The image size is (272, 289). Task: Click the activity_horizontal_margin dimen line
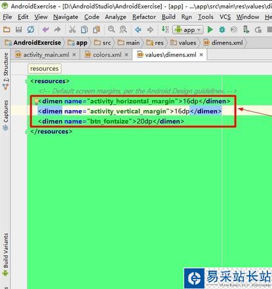pos(134,101)
